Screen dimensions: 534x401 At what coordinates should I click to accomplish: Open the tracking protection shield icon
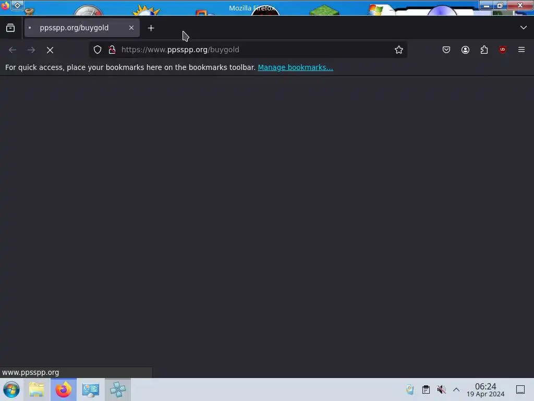98,50
